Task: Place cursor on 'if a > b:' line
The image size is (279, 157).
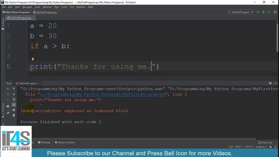Action: (x=50, y=46)
